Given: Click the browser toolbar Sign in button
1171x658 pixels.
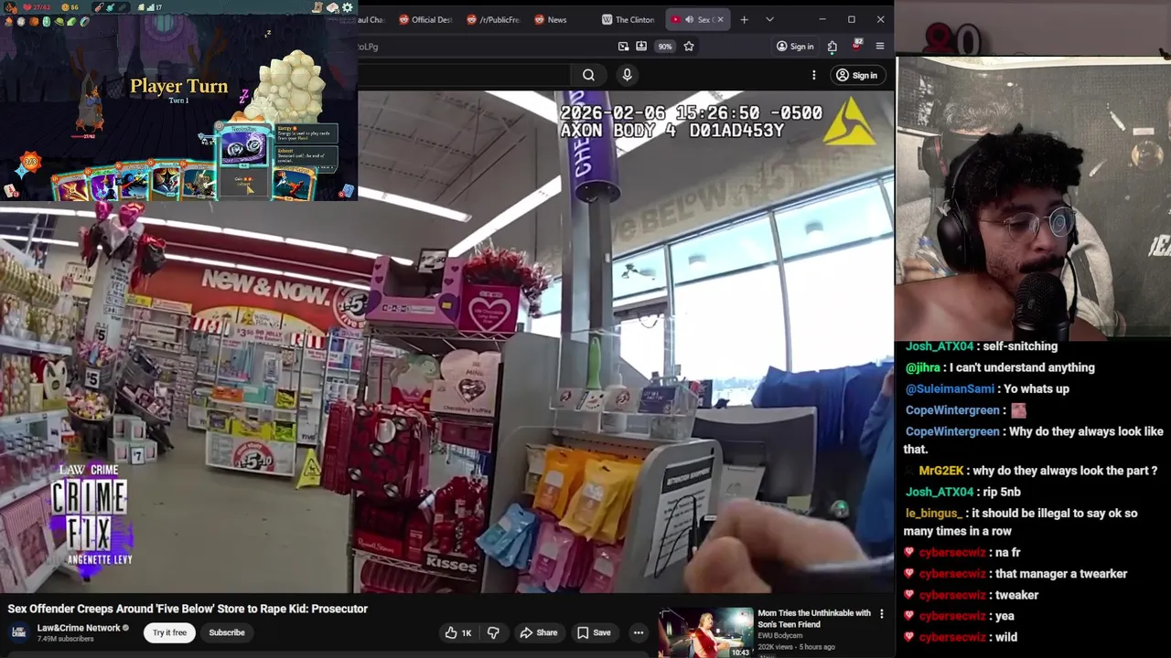Looking at the screenshot, I should [795, 47].
